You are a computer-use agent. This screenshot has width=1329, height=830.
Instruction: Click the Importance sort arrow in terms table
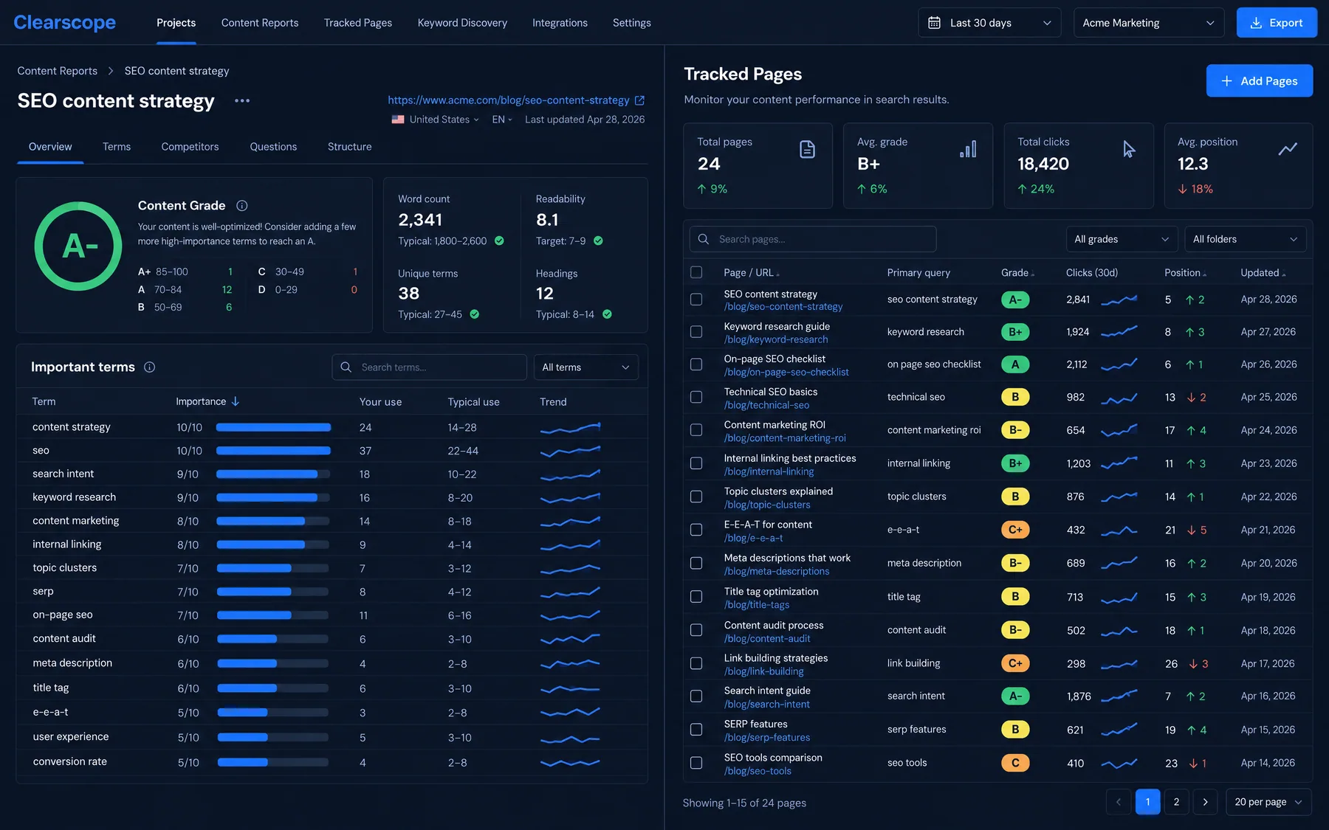(236, 401)
